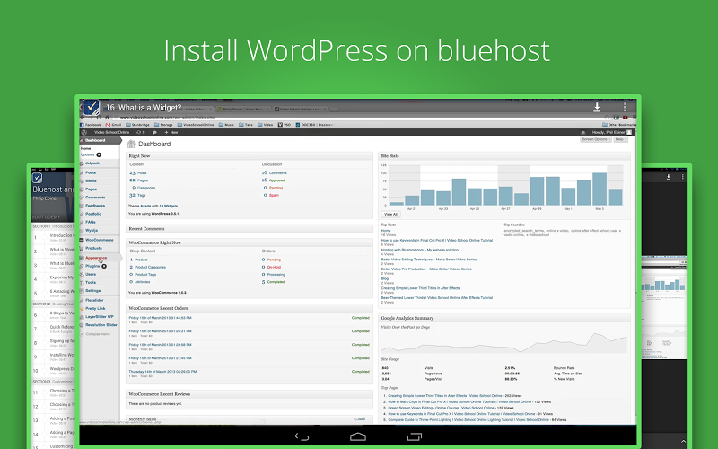The image size is (718, 449).
Task: Open the + New admin bar menu
Action: (x=171, y=132)
